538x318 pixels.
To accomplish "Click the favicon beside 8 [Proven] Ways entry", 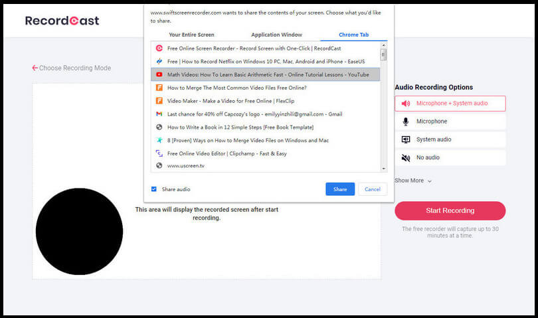I will (159, 140).
